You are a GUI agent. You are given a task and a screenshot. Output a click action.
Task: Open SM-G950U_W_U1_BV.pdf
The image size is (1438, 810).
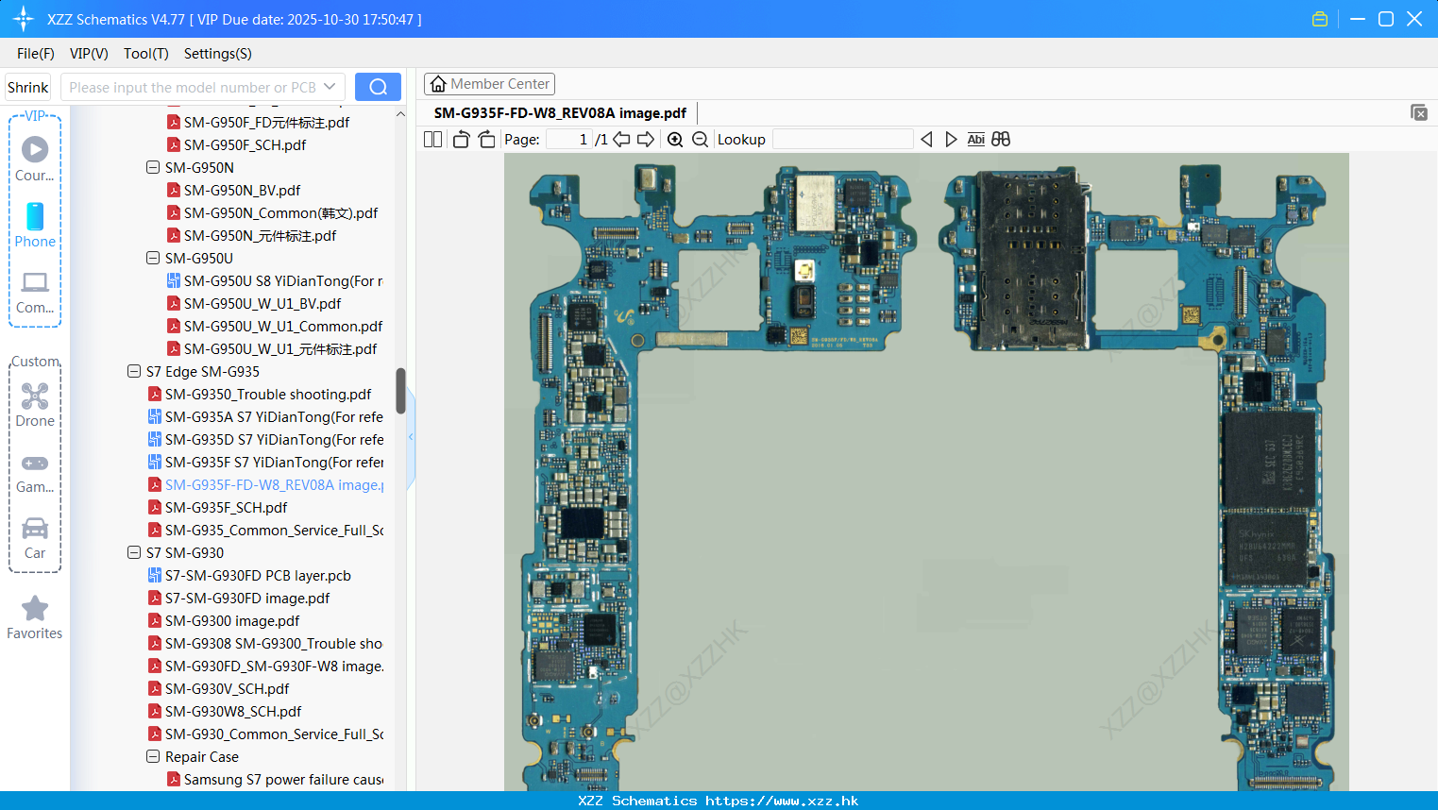click(262, 303)
